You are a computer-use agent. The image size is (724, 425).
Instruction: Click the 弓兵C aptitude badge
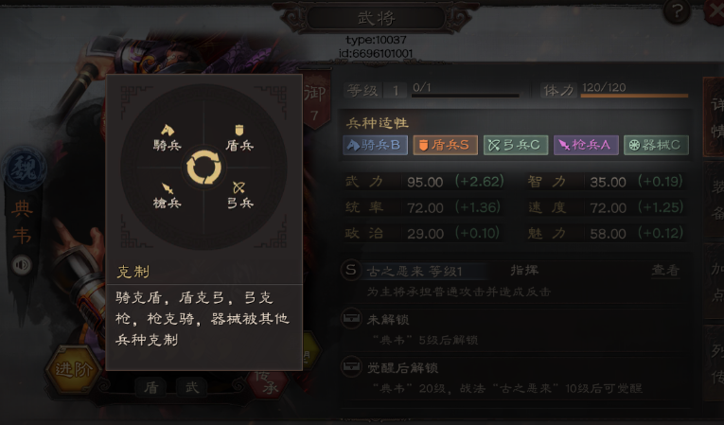point(516,145)
